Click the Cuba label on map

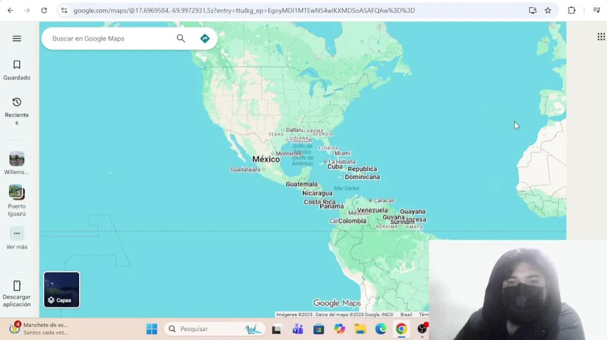[335, 167]
